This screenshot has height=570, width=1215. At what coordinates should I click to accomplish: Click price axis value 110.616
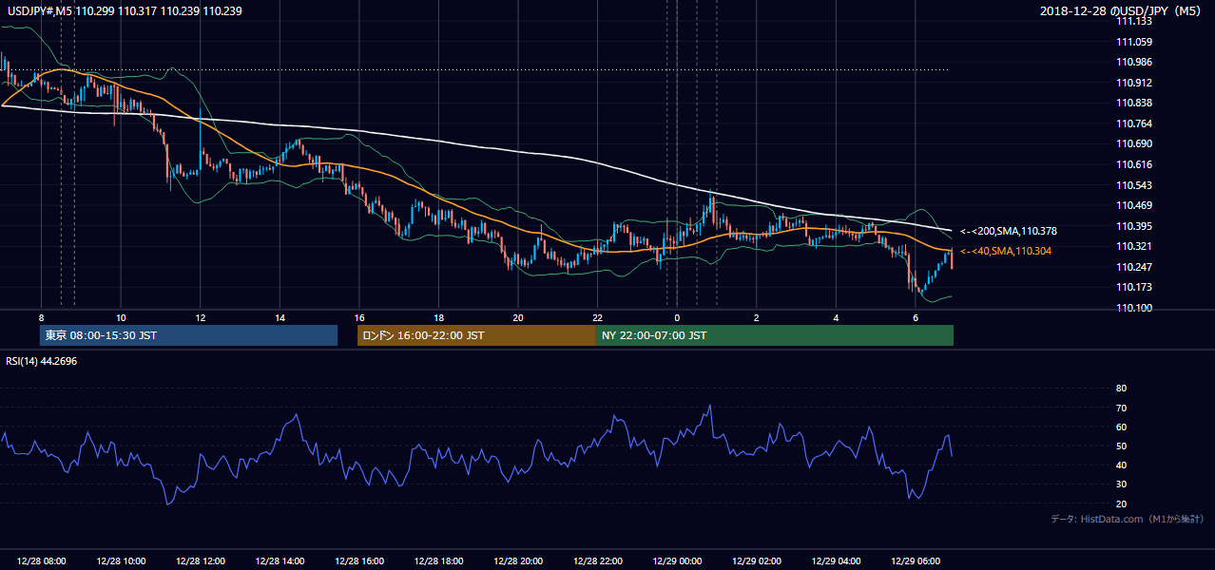pos(1133,164)
